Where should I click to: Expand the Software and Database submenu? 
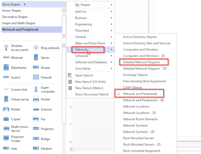(91, 62)
